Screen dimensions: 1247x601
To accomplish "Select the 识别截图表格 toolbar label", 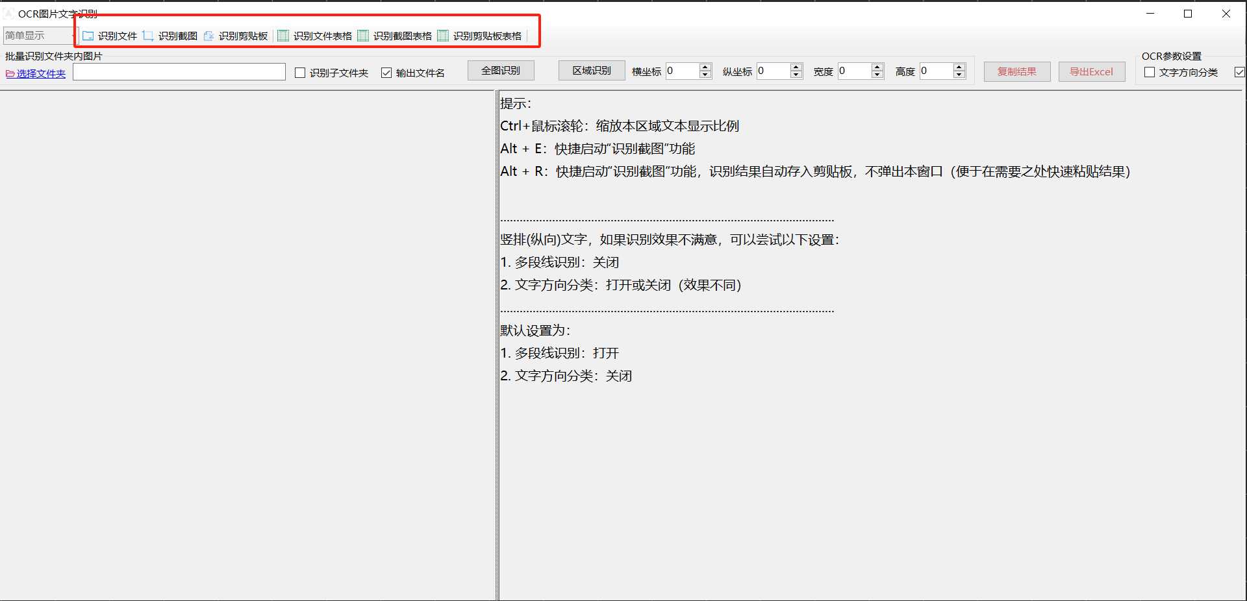I will pos(403,36).
